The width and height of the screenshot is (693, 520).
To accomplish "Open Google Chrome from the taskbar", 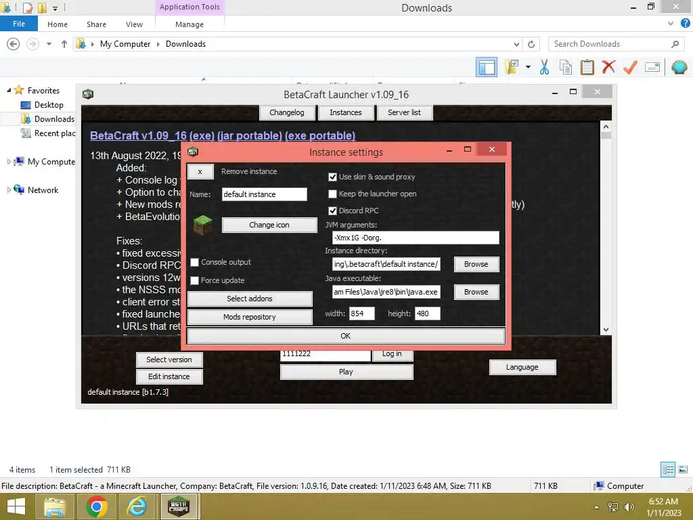I will pyautogui.click(x=96, y=506).
